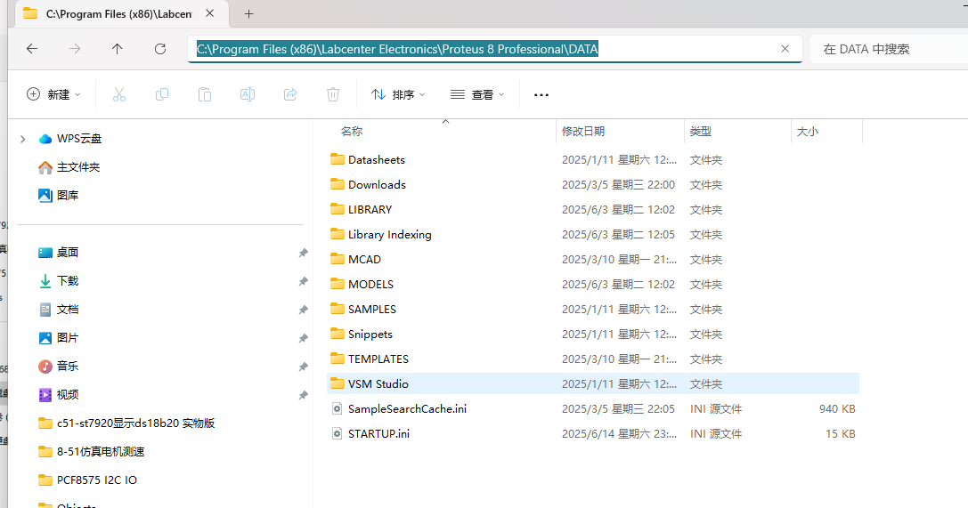Open 文档 (Documents) quick access item
The width and height of the screenshot is (968, 508).
(x=68, y=310)
